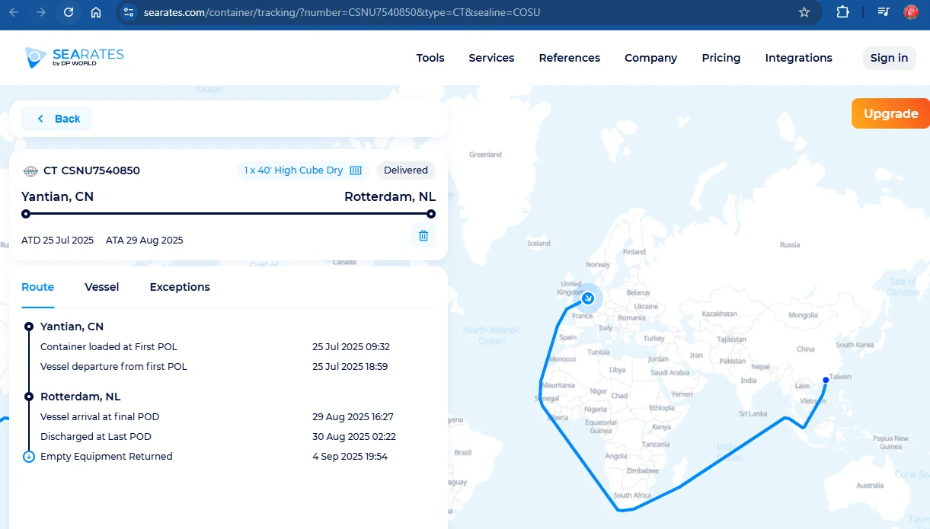Click the COSCO carrier logo icon
The height and width of the screenshot is (529, 930).
pos(30,171)
